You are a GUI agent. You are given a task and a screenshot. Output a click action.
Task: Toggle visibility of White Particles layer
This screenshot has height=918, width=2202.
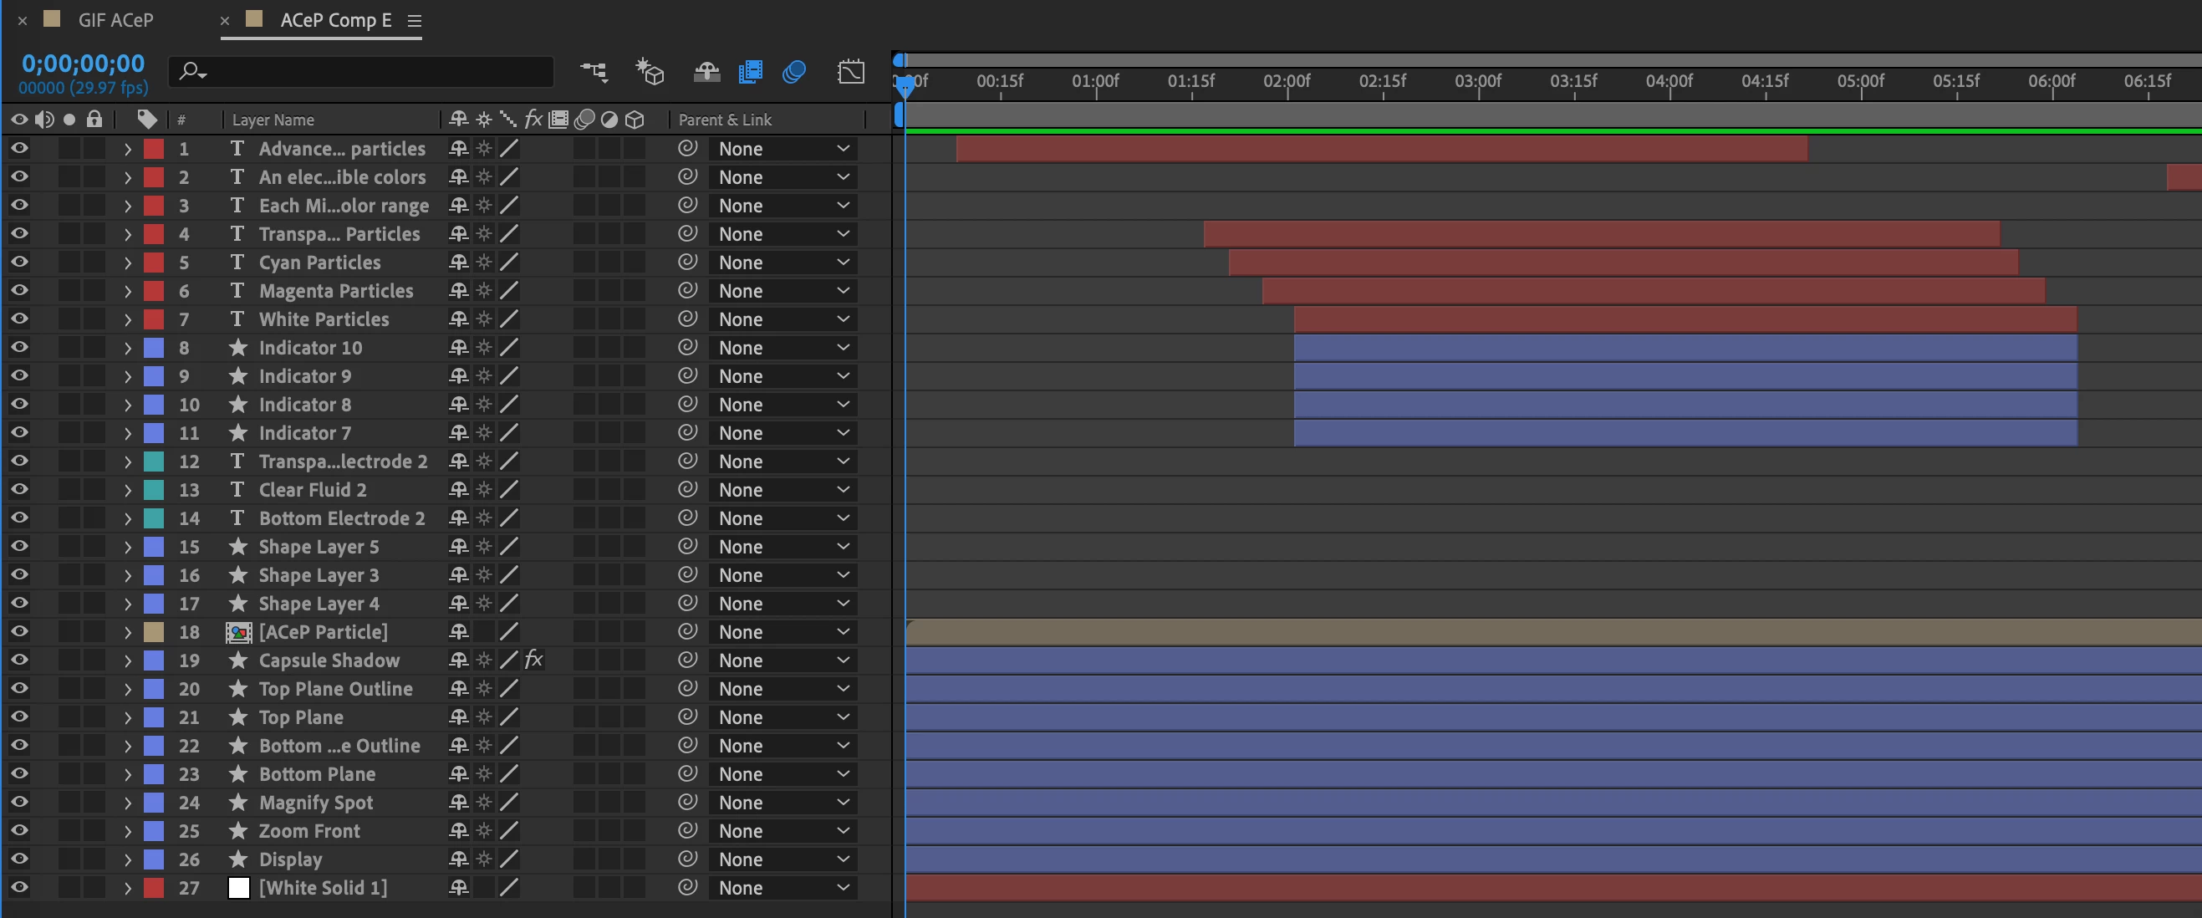[x=18, y=319]
